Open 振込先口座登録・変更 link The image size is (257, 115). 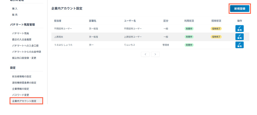click(24, 58)
